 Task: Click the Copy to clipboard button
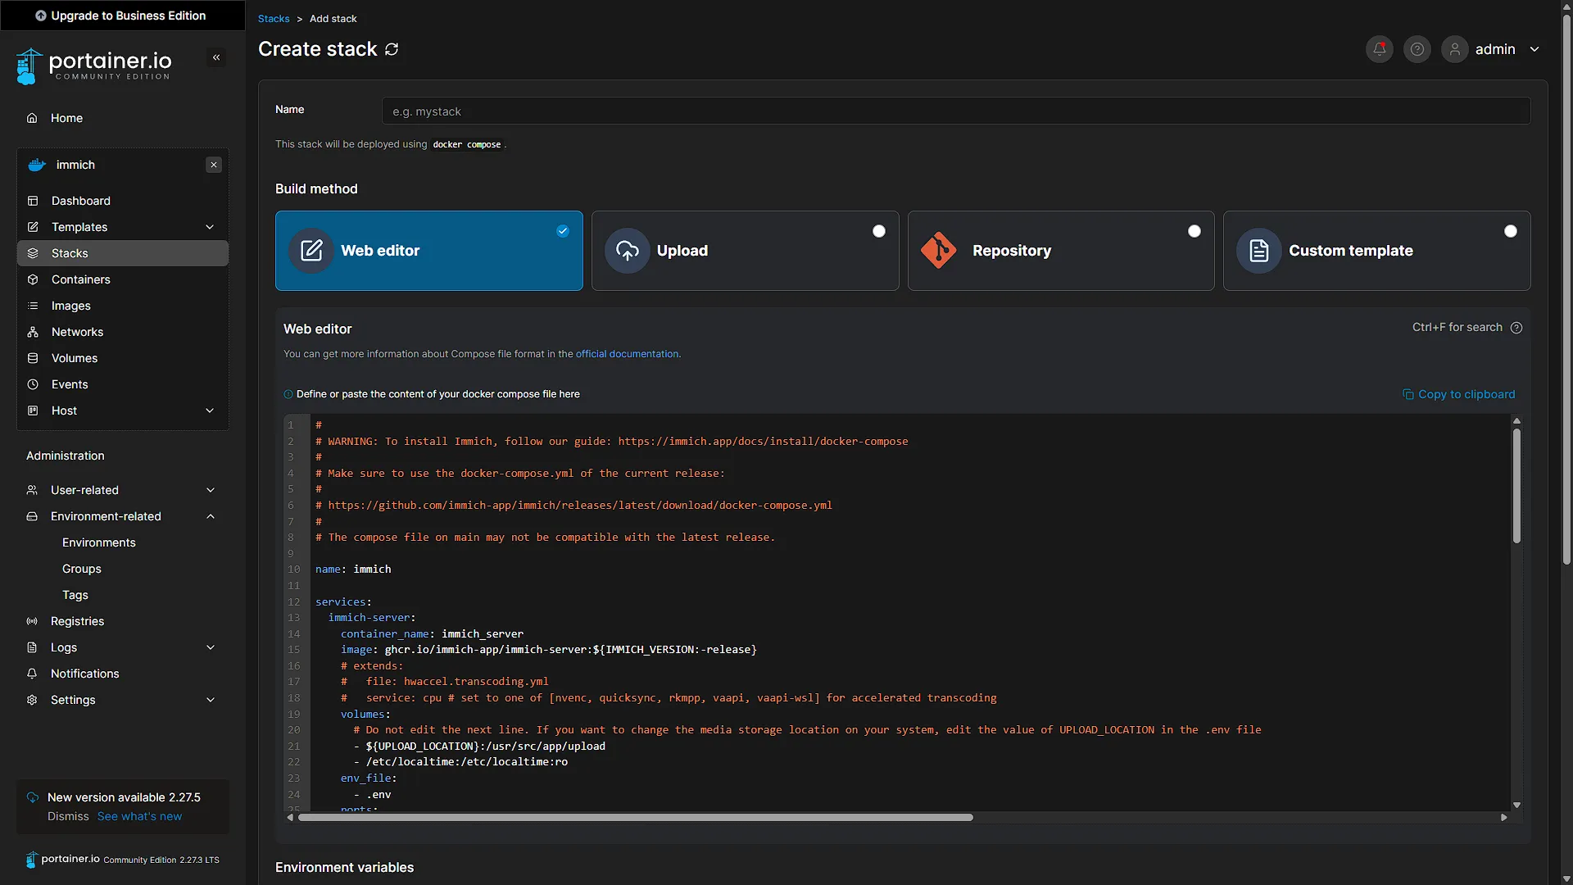tap(1459, 394)
